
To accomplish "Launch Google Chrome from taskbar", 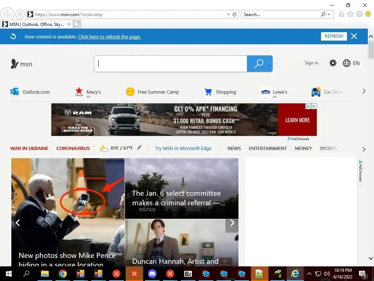I will 62,274.
